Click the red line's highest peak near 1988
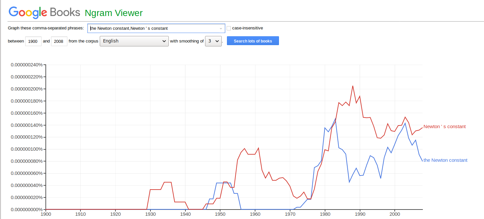This screenshot has height=219, width=484. (x=353, y=86)
